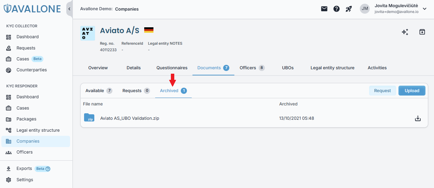Click the Aviato A/S company title

tap(120, 30)
